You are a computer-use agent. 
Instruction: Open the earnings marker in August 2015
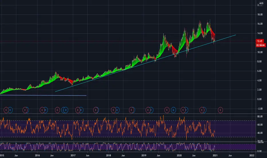pos(25,110)
